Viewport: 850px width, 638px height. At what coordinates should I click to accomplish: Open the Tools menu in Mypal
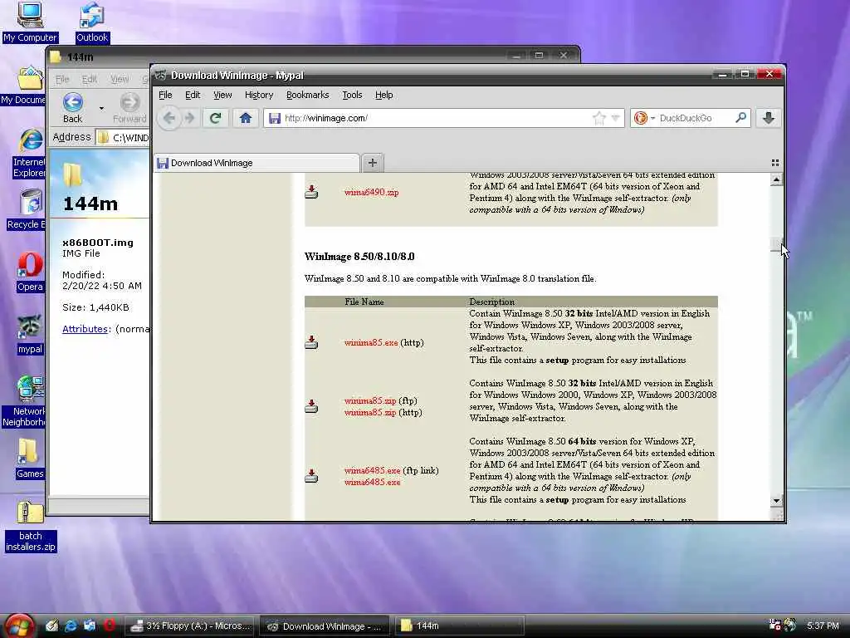[352, 95]
